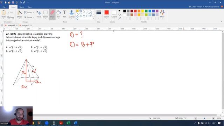The width and height of the screenshot is (224, 126).
Task: Select the Text tool
Action: (64, 14)
